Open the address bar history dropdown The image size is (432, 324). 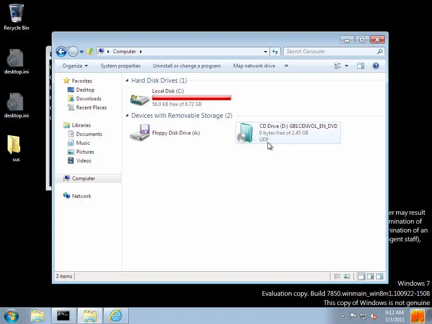265,51
